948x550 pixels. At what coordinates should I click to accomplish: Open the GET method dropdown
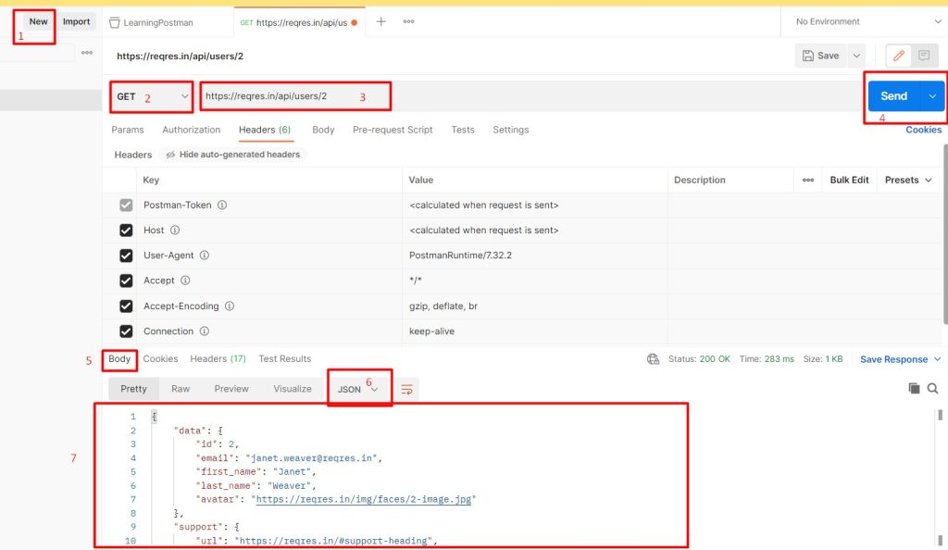153,96
